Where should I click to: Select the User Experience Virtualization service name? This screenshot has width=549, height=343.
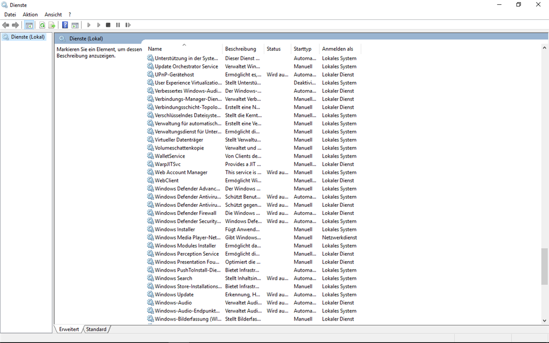click(x=188, y=83)
